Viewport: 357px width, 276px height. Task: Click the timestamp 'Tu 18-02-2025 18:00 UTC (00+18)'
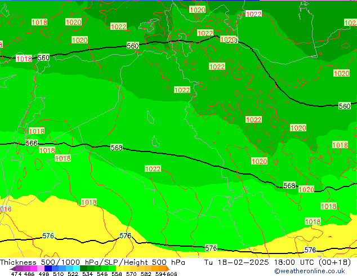tap(278, 262)
